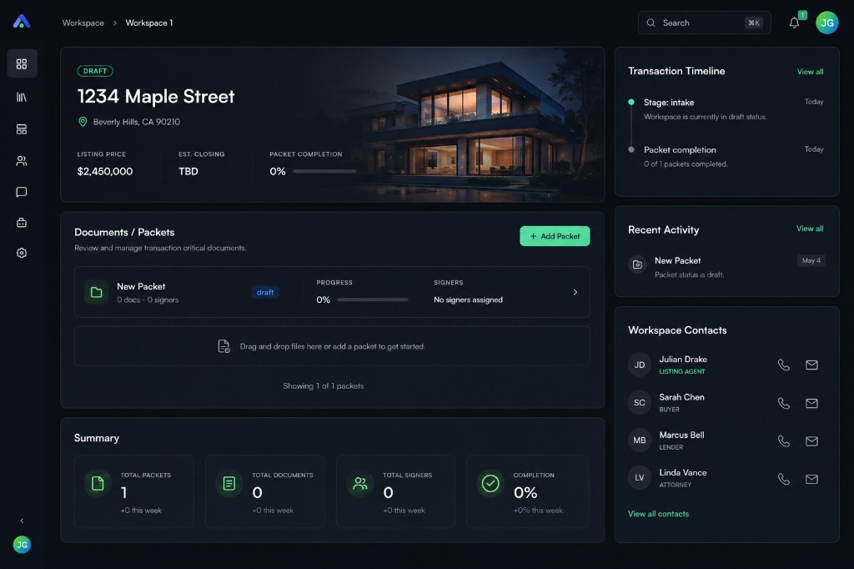
Task: Click 'Packet status is draft.' text
Action: [x=690, y=274]
